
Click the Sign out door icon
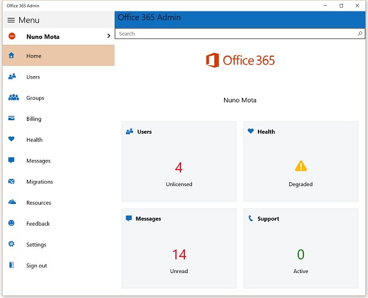tap(12, 265)
